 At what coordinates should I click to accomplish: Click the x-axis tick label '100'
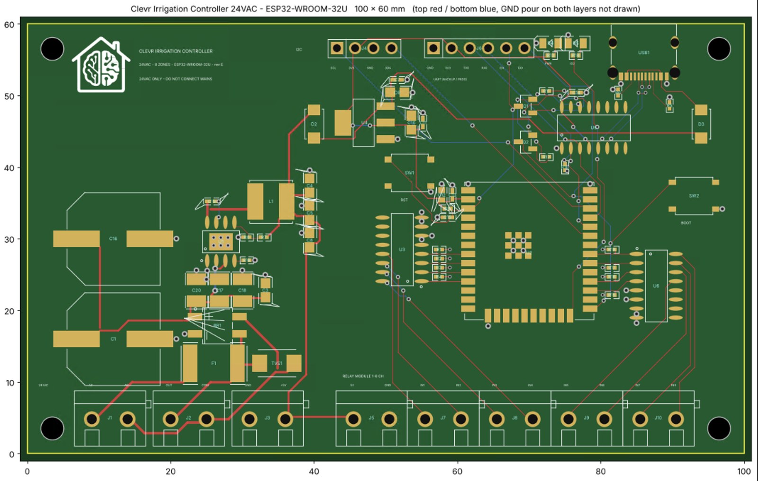744,471
